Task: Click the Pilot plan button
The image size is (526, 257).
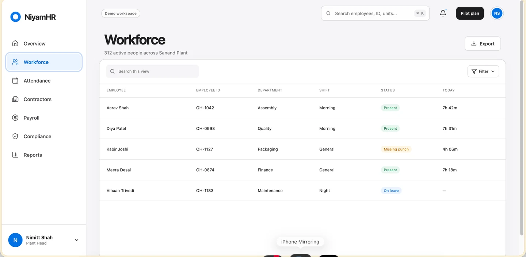Action: (x=470, y=13)
